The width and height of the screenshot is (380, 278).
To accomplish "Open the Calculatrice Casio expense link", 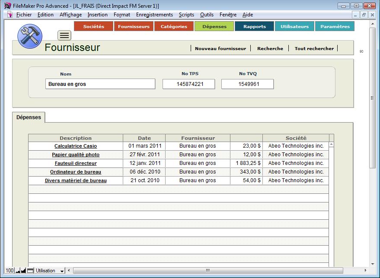I will pyautogui.click(x=76, y=146).
